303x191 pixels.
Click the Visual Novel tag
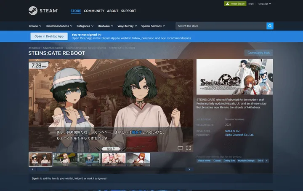(x=204, y=161)
